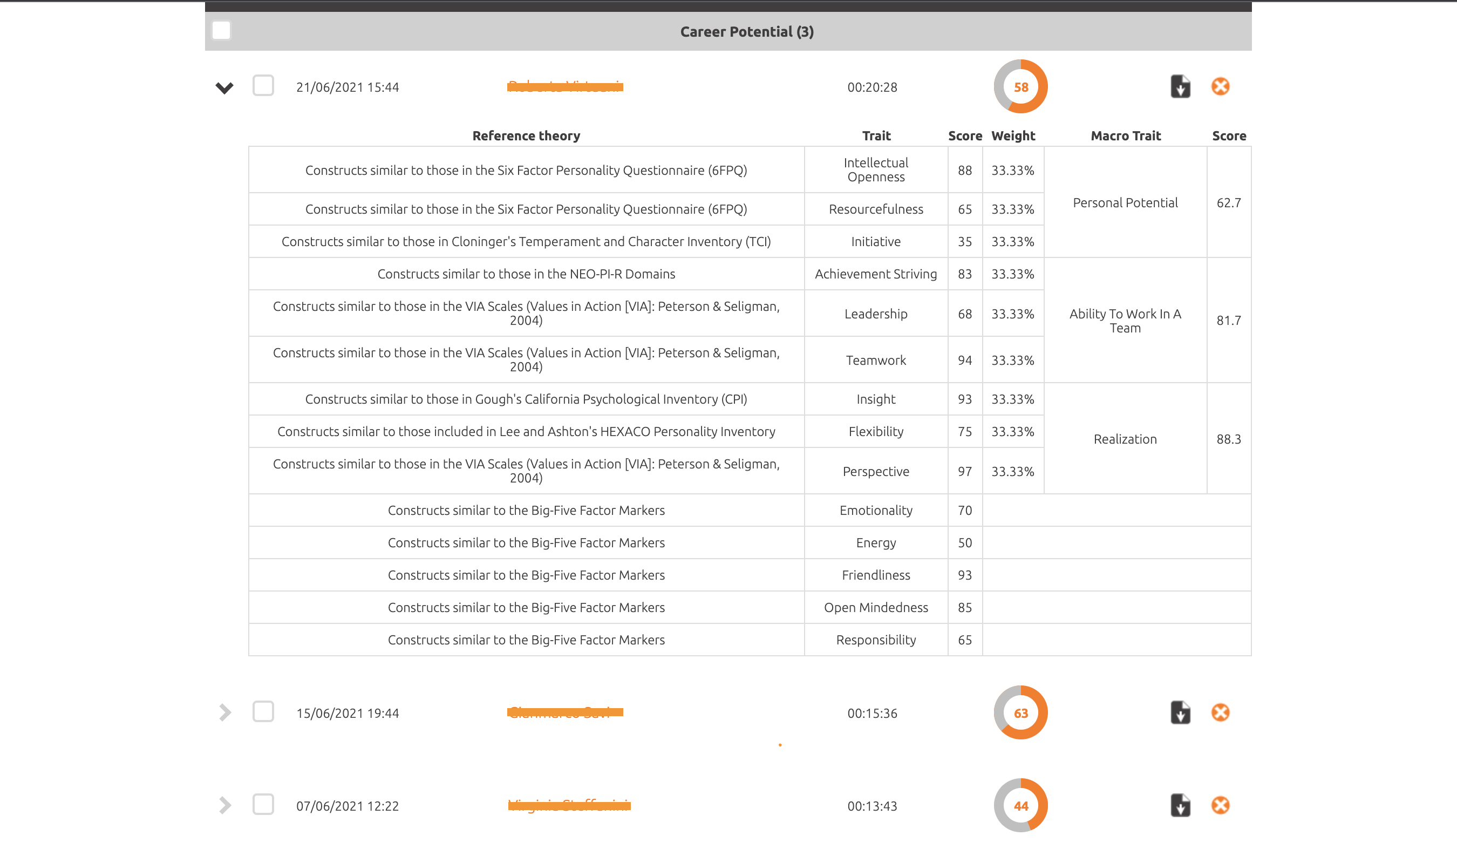
Task: Open the donut score showing 63
Action: point(1020,712)
